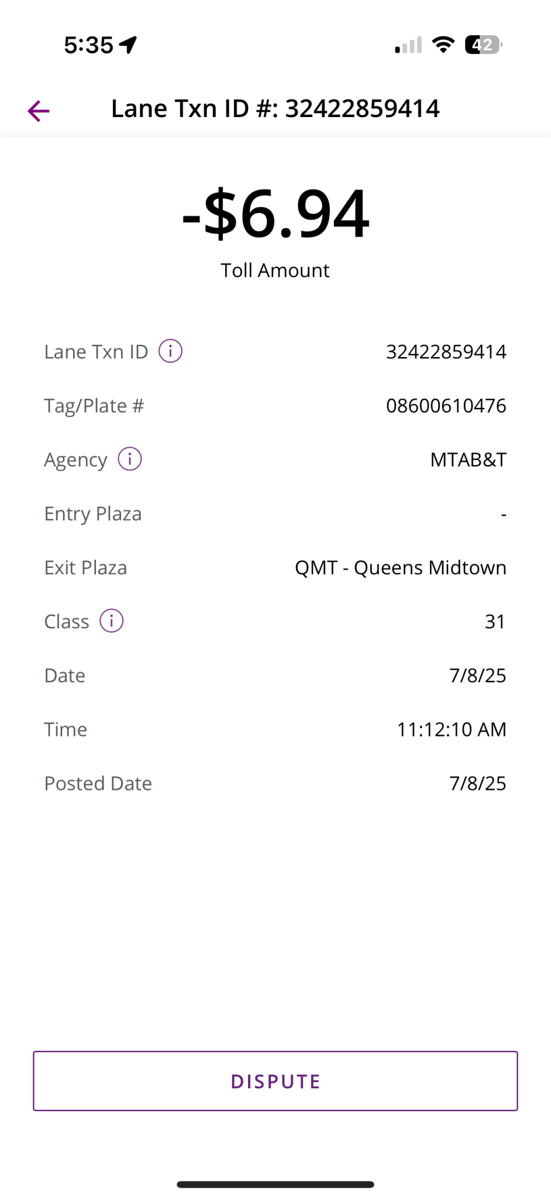Screen dimensions: 551x1199
Task: Tap the location arrow in status bar
Action: click(128, 44)
